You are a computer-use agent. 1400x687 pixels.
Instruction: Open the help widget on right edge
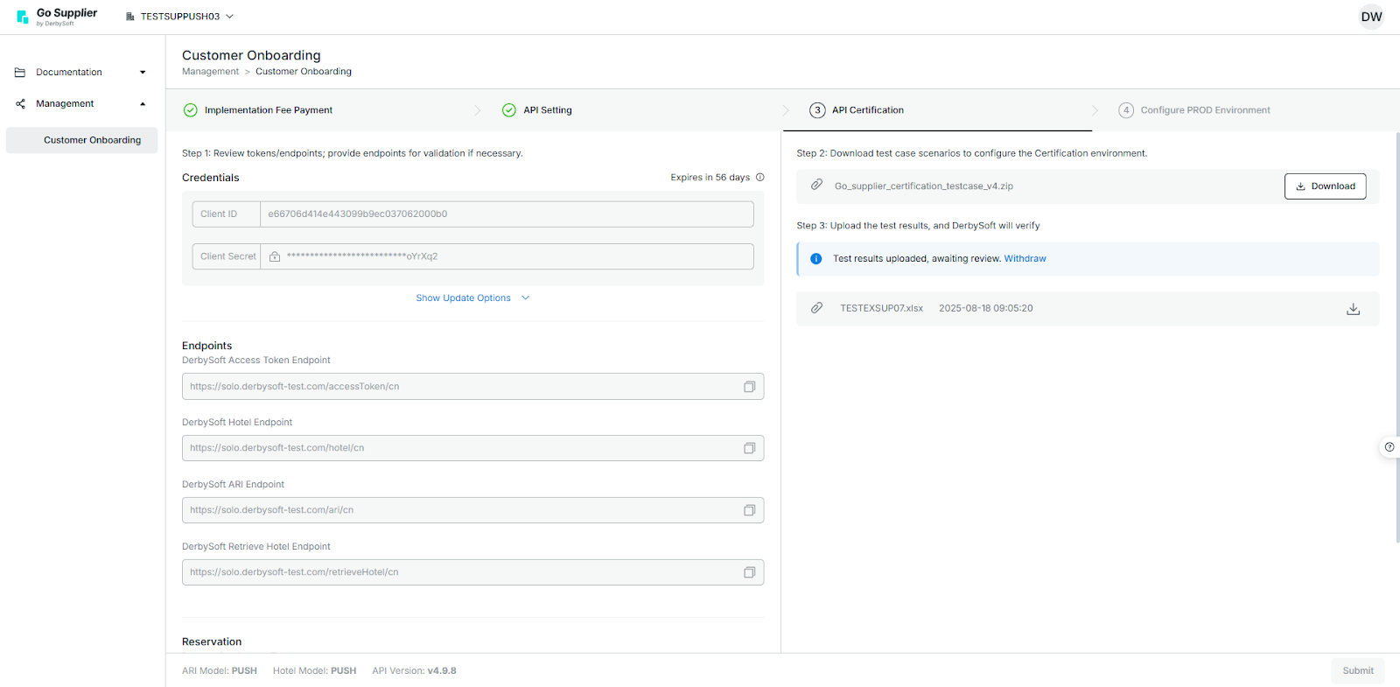coord(1389,447)
